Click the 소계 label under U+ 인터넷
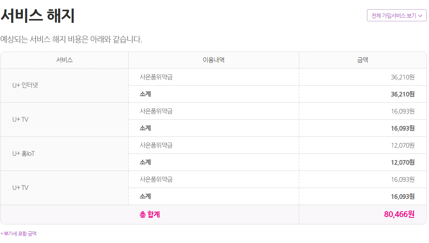 click(x=145, y=94)
